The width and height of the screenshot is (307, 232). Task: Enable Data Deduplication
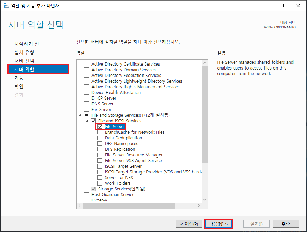100,138
